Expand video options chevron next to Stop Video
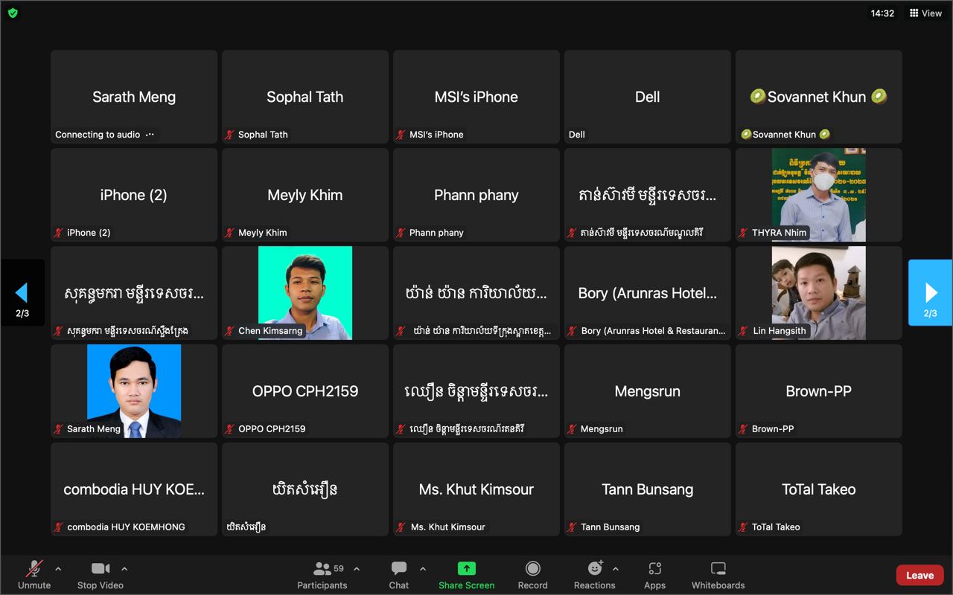This screenshot has width=953, height=595. pyautogui.click(x=124, y=569)
